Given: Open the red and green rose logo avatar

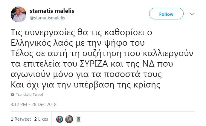Looking at the screenshot, I should tap(79, 119).
